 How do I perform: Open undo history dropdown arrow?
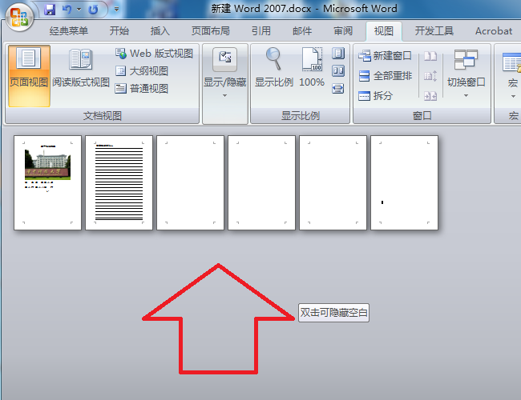click(x=79, y=10)
